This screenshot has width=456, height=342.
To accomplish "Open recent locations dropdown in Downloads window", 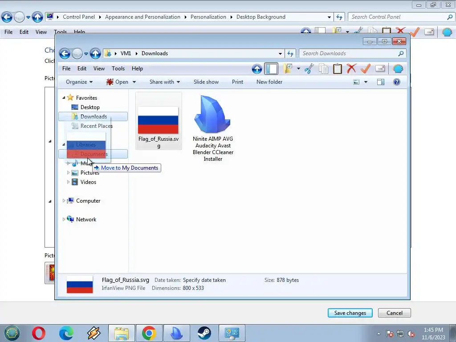I will tap(86, 54).
